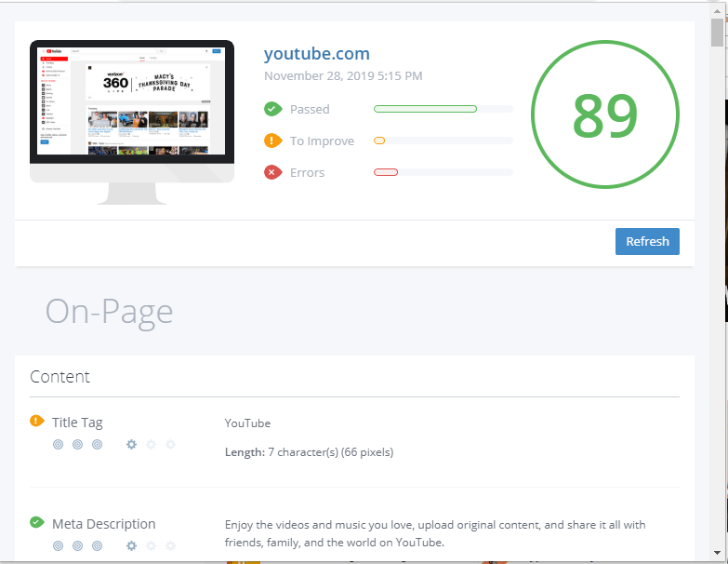The height and width of the screenshot is (564, 728).
Task: Open the youtube.com site link
Action: coord(316,54)
